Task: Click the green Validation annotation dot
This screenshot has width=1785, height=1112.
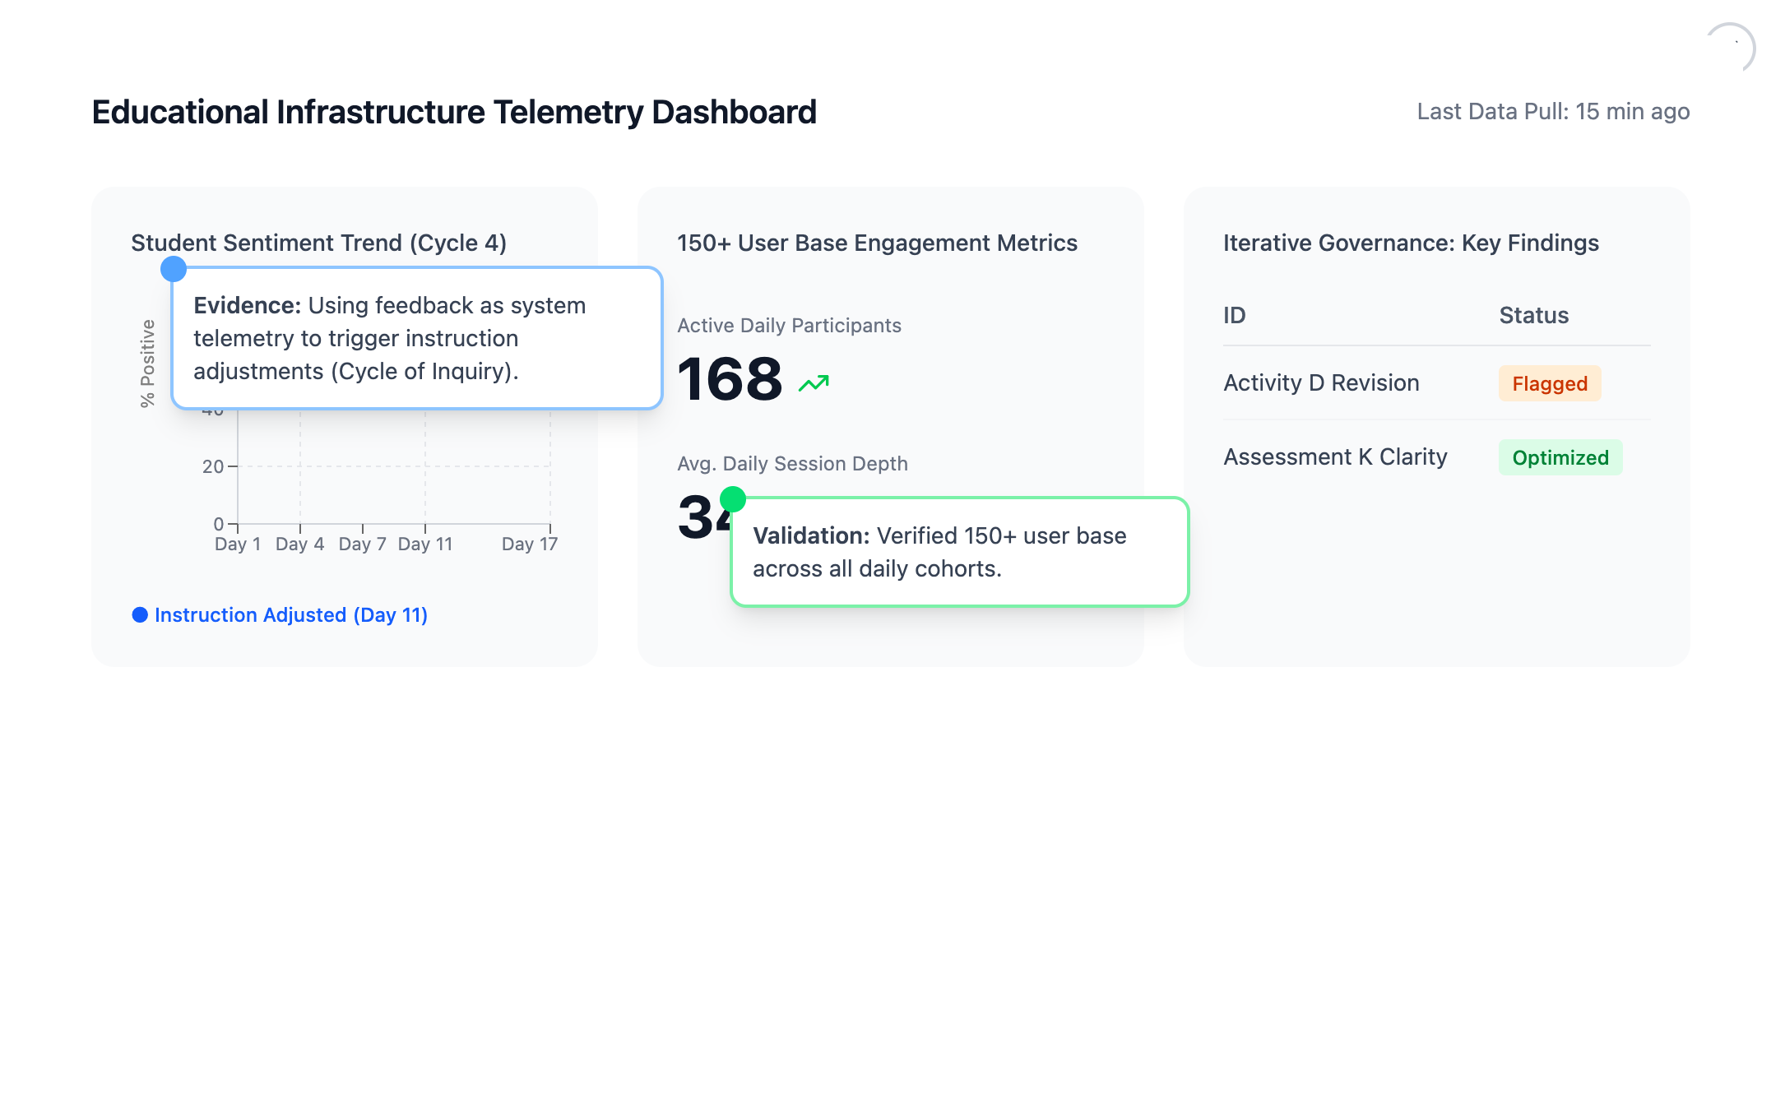Action: click(733, 499)
